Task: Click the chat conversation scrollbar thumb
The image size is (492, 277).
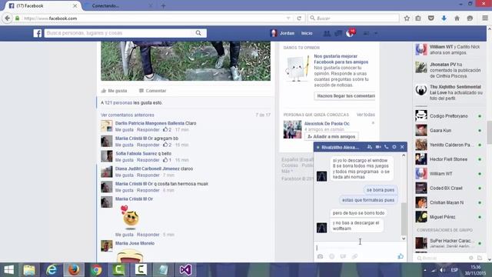Action: pos(404,219)
